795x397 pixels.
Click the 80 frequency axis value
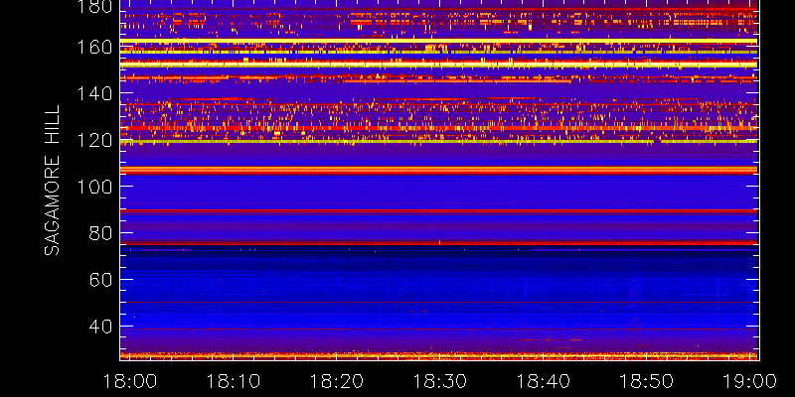[x=99, y=233]
